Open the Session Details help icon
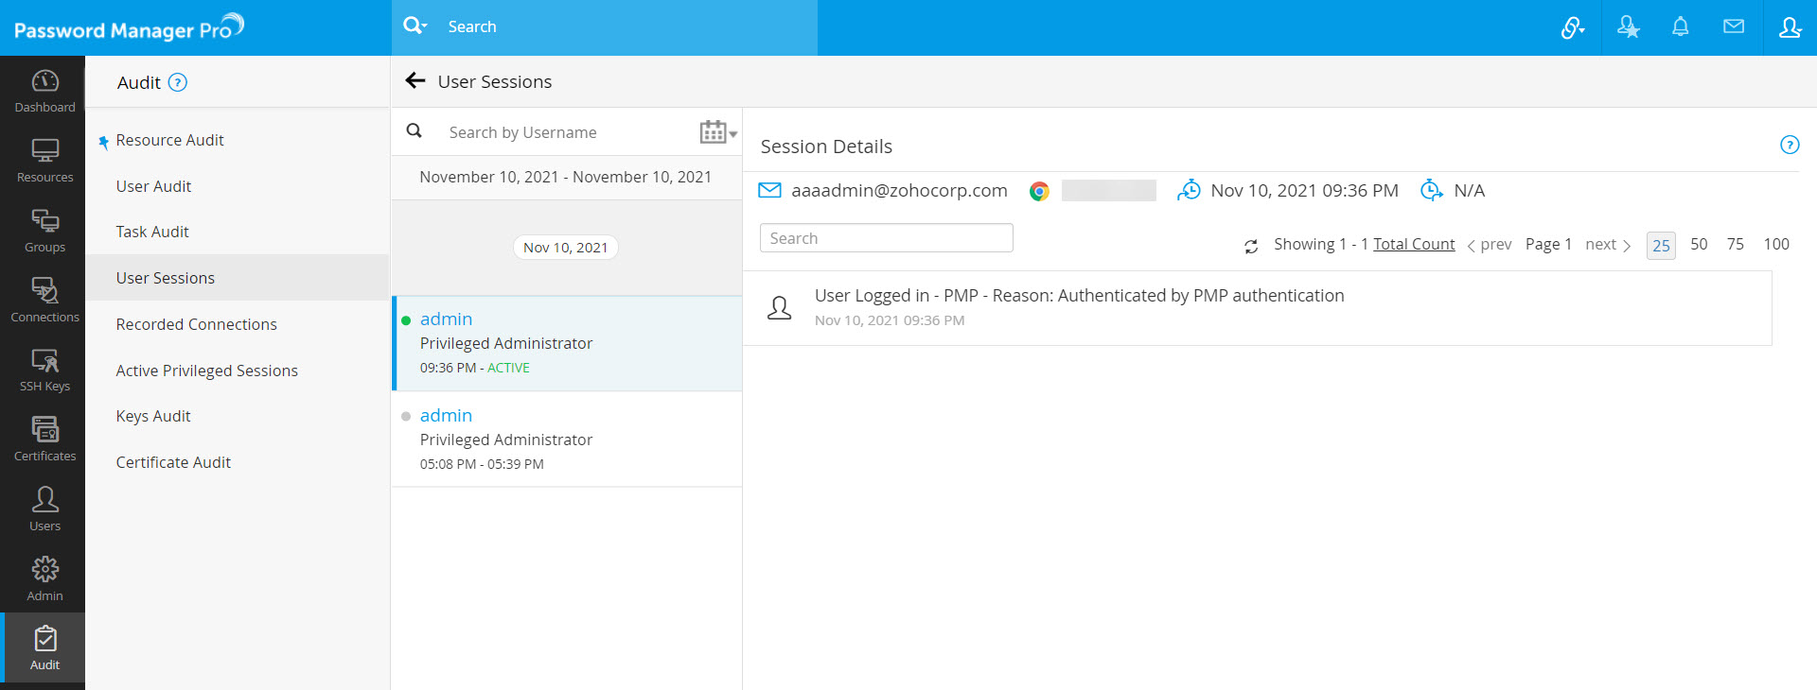This screenshot has width=1817, height=690. click(x=1789, y=146)
